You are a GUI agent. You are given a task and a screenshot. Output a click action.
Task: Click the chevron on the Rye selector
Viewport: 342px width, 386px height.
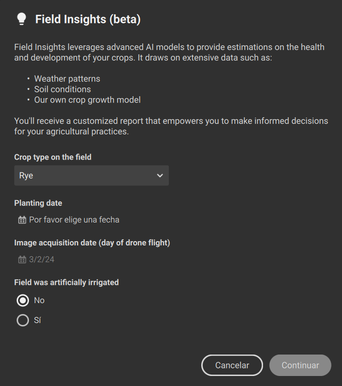coord(160,175)
